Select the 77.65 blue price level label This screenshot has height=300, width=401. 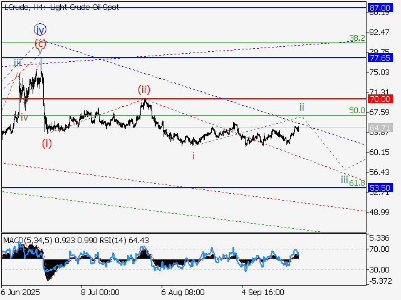pyautogui.click(x=380, y=57)
